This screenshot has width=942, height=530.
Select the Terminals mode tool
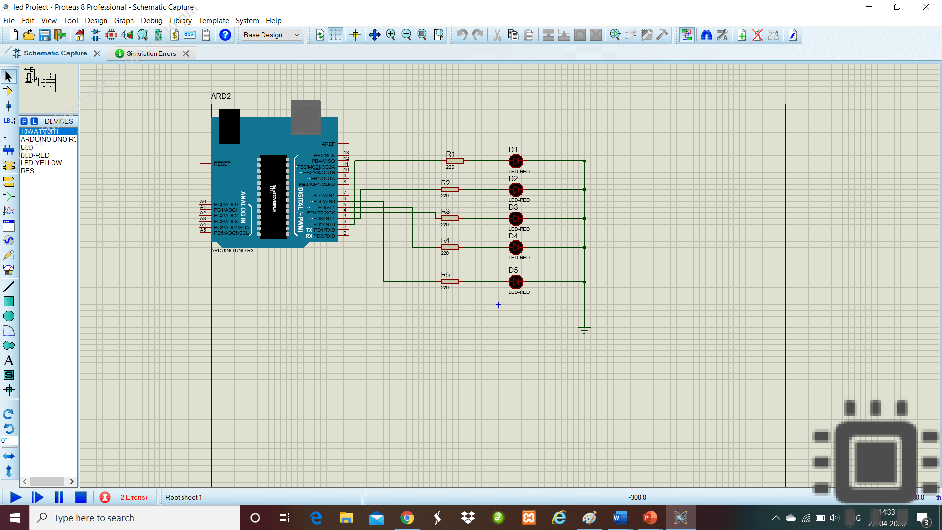(x=8, y=182)
